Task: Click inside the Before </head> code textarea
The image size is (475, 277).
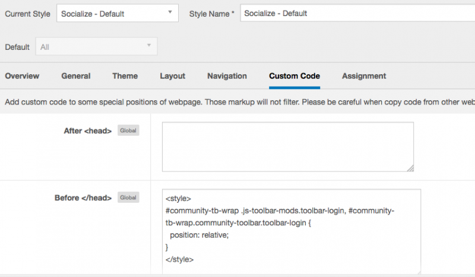Action: tap(291, 231)
